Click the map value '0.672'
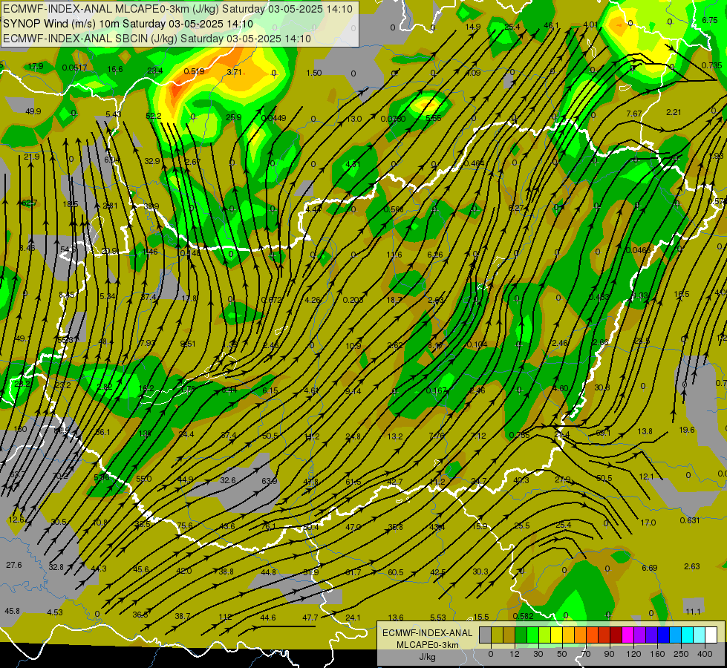 271,300
